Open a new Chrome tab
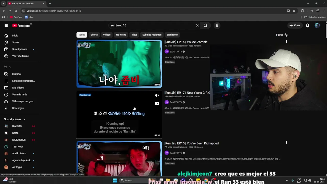 (x=50, y=4)
